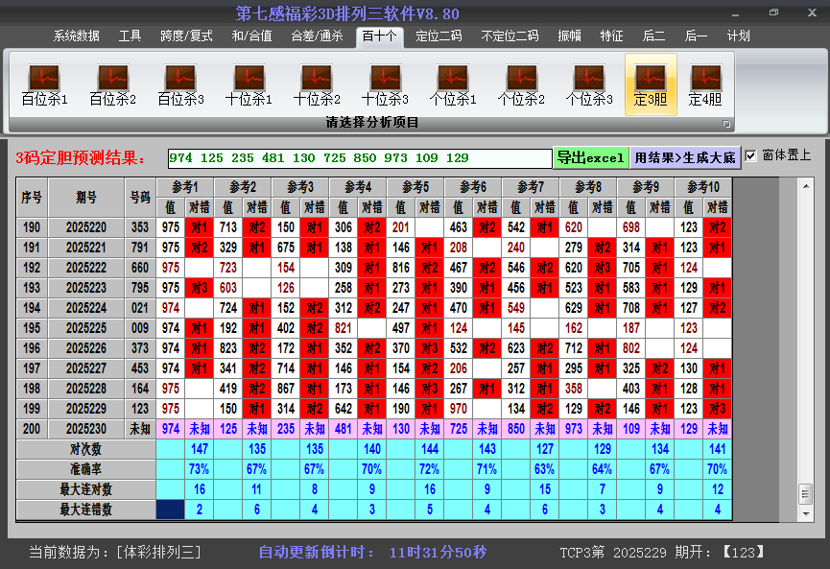Click the scrollbar down arrow of table
The image size is (830, 569).
[805, 512]
